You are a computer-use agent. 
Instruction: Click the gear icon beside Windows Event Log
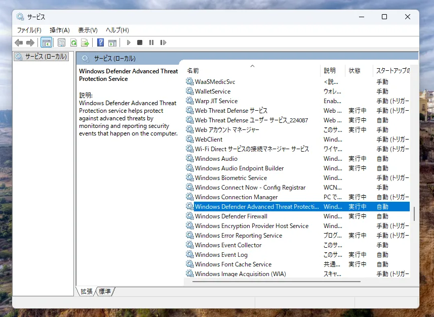[x=189, y=254]
